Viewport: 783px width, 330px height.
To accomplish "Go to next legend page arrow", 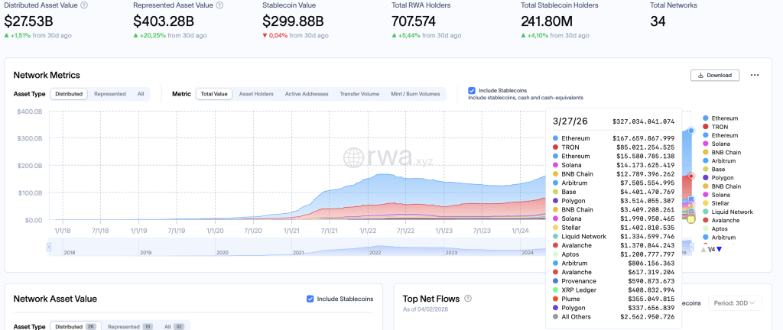I will pyautogui.click(x=719, y=249).
